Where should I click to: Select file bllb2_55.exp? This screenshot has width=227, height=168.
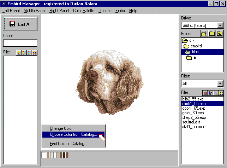pos(202,99)
